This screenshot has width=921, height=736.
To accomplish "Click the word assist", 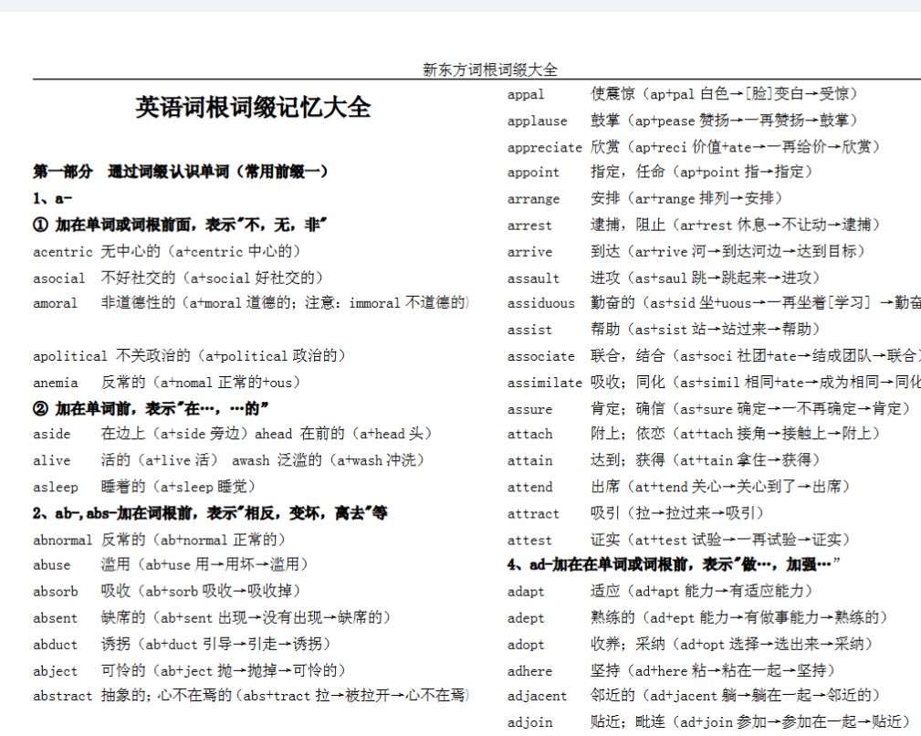I will [529, 331].
